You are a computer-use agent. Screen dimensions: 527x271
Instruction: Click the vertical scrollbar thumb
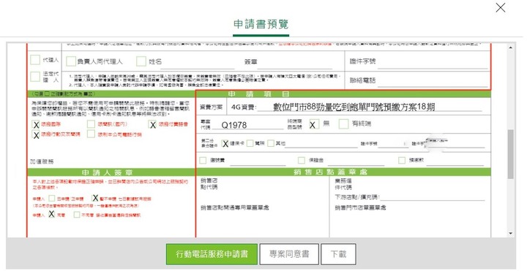pos(511,154)
